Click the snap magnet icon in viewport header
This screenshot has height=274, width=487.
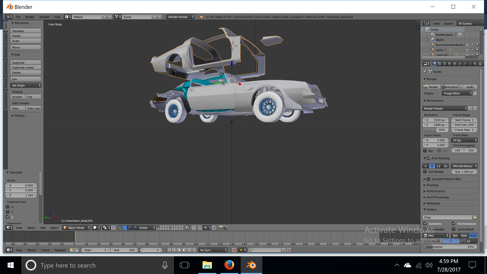200,228
